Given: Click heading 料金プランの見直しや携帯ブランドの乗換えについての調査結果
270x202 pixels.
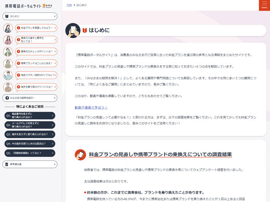Looking at the screenshot, I should 160,154.
